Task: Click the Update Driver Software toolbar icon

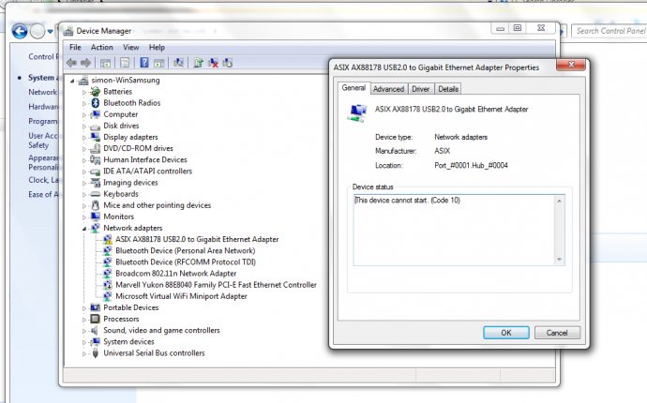Action: (198, 63)
